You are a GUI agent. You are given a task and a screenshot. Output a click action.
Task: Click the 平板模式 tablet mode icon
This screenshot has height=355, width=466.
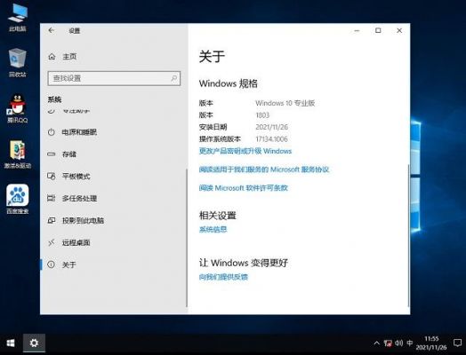[x=52, y=176]
